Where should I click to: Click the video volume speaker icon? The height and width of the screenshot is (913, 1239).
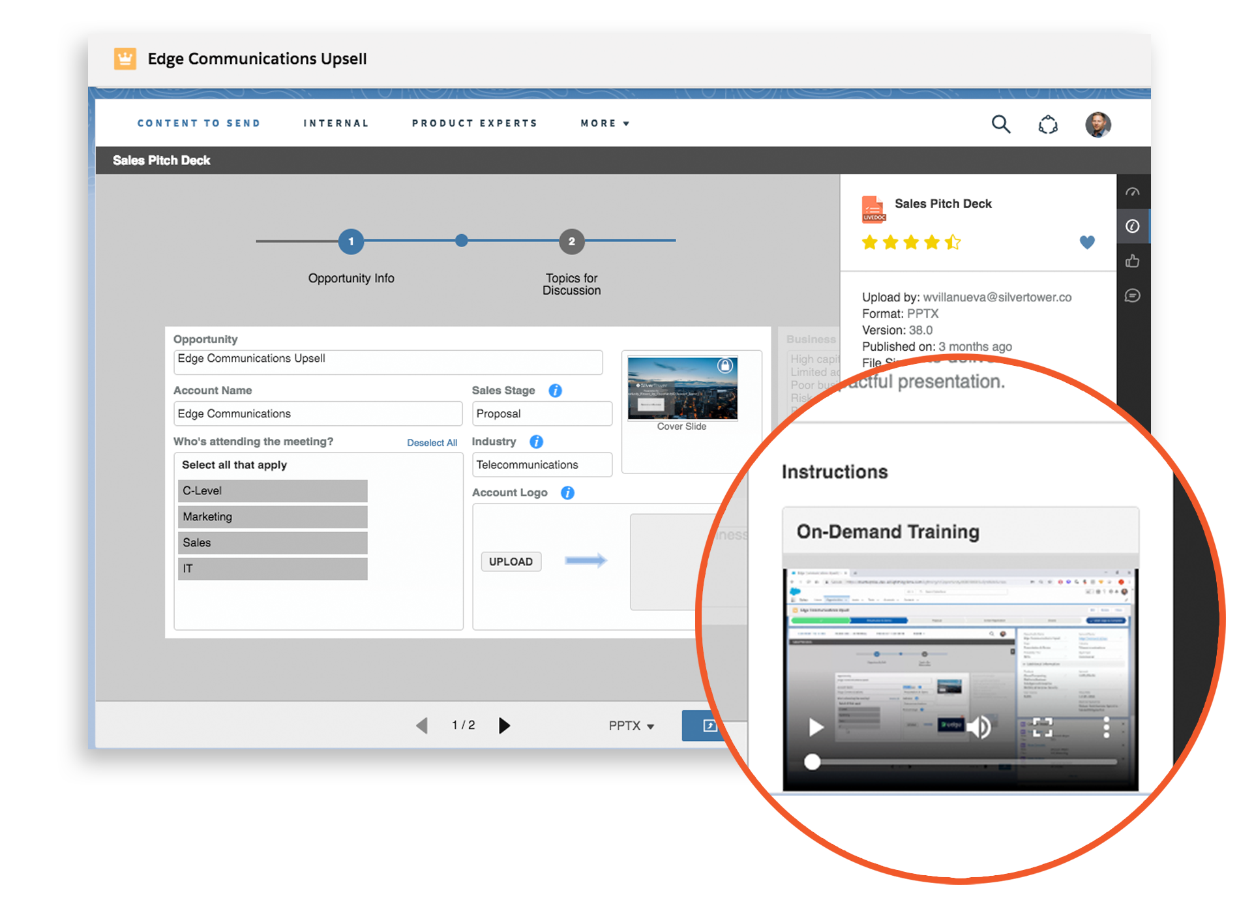pos(979,726)
